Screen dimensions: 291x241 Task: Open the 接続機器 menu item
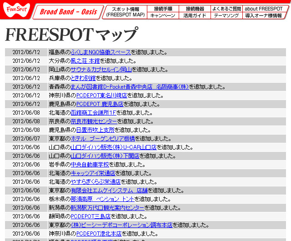point(195,9)
